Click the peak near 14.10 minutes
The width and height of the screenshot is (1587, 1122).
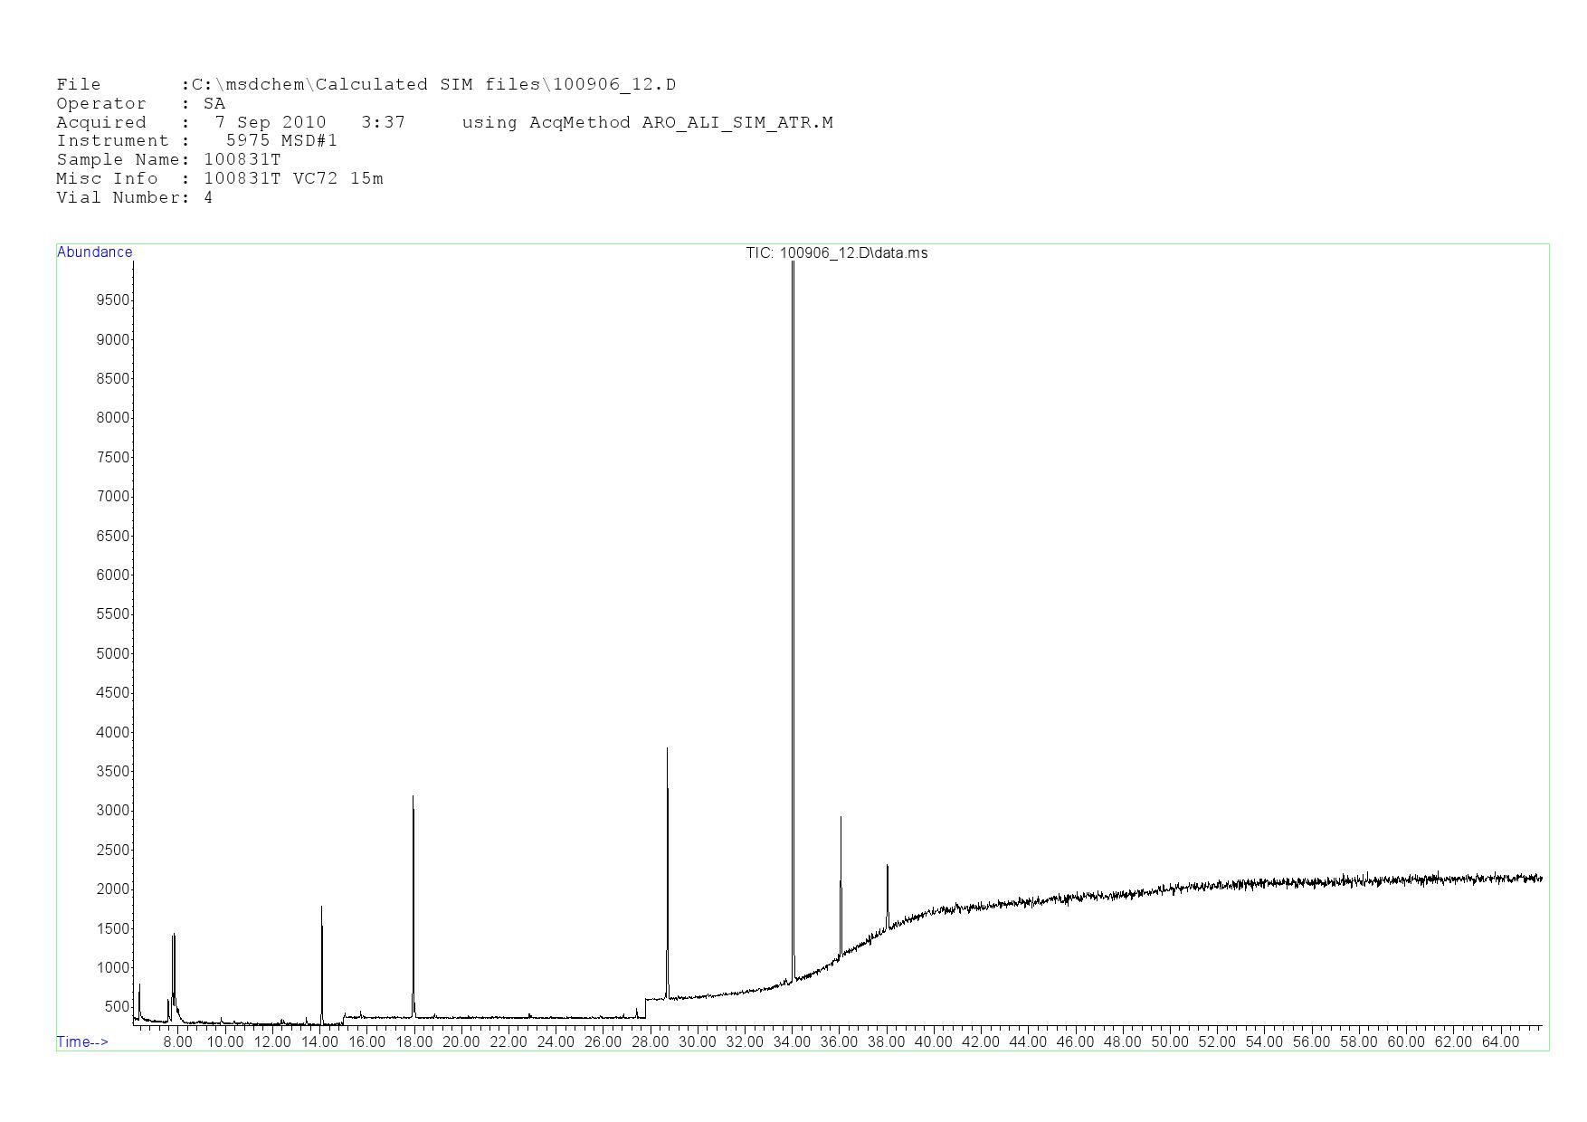(321, 908)
